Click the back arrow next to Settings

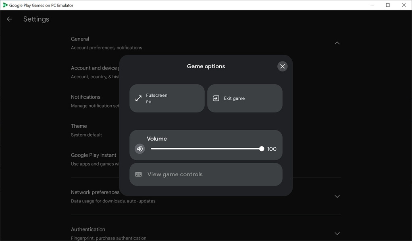click(x=9, y=19)
